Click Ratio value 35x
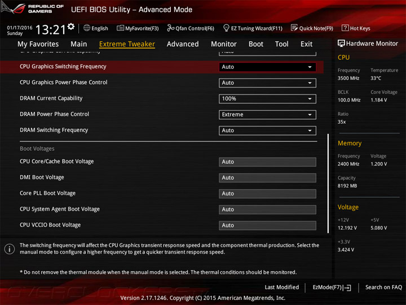This screenshot has height=305, width=406. (342, 122)
